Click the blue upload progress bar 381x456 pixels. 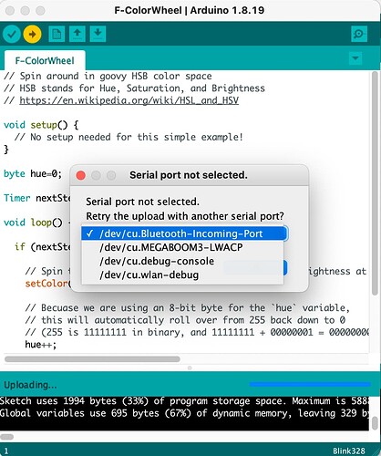point(310,385)
